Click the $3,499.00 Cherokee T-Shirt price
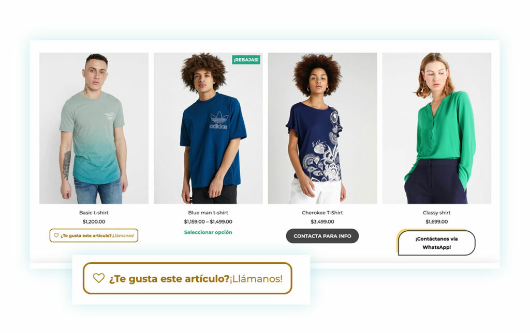 coord(322,222)
